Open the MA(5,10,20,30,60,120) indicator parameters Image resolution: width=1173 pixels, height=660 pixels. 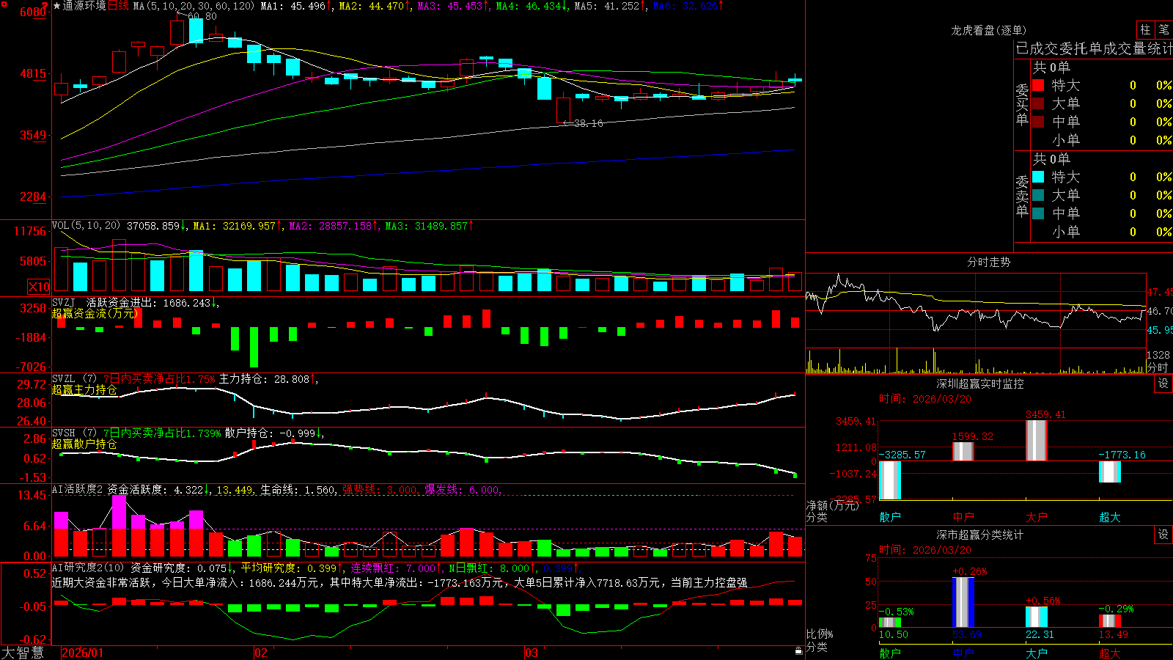click(194, 6)
